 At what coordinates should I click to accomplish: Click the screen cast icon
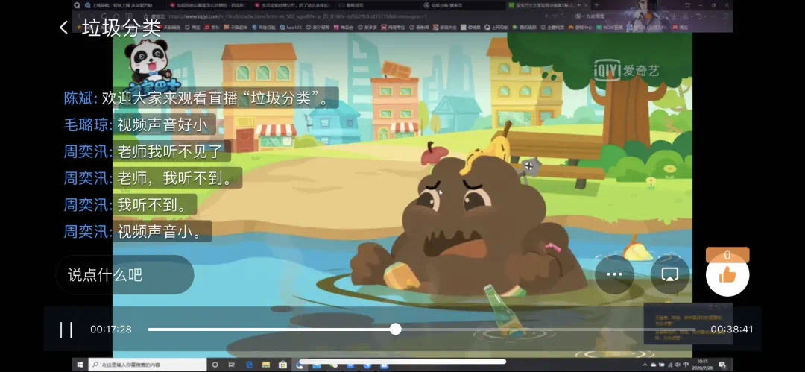(x=669, y=274)
